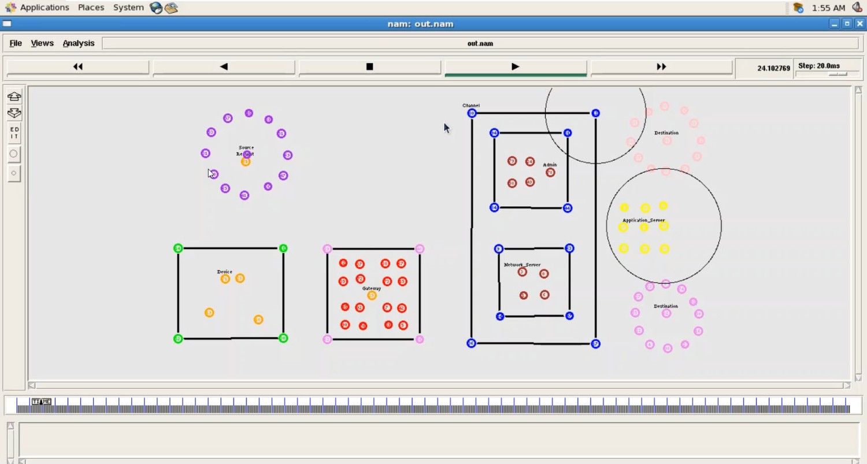This screenshot has height=464, width=867.
Task: Open the Views menu
Action: [42, 43]
